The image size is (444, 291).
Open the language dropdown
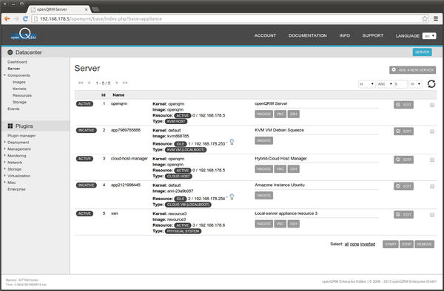[x=429, y=36]
